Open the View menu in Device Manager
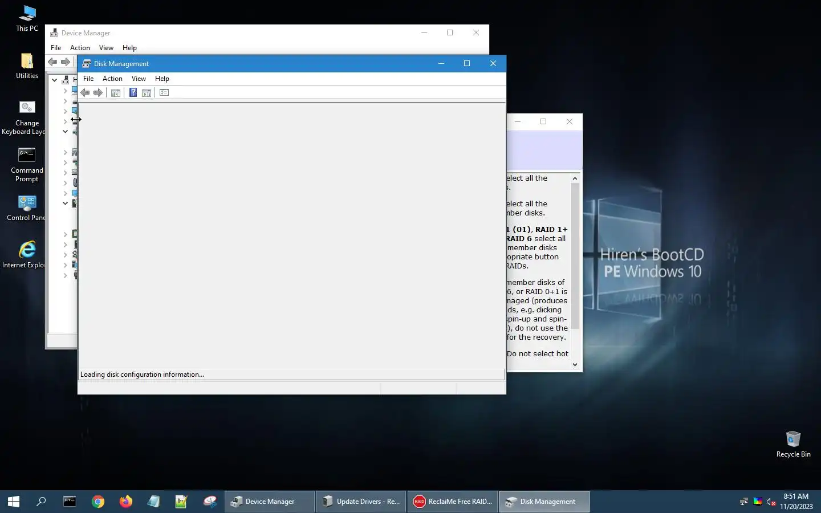The image size is (821, 513). tap(106, 48)
